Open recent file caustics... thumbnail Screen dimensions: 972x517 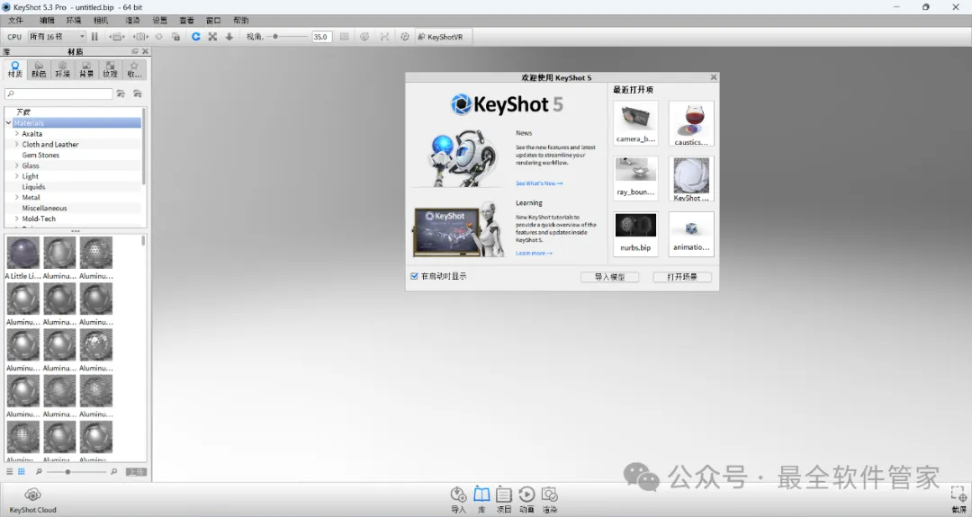pos(691,123)
